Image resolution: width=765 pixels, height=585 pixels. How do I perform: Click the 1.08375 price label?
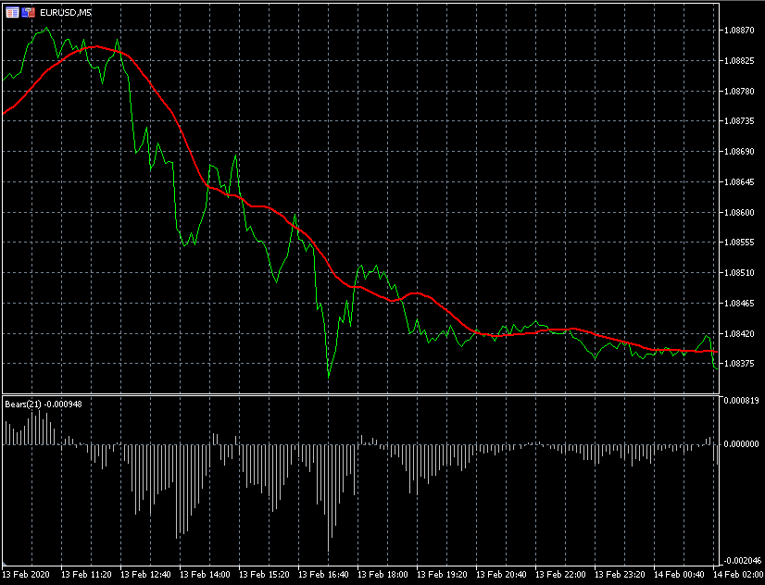[x=739, y=364]
